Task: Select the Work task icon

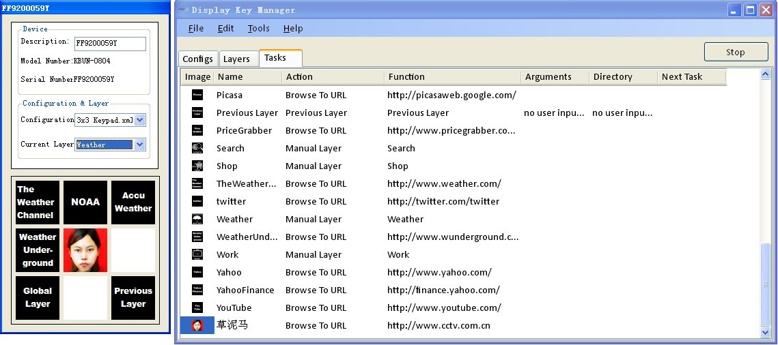Action: coord(197,254)
